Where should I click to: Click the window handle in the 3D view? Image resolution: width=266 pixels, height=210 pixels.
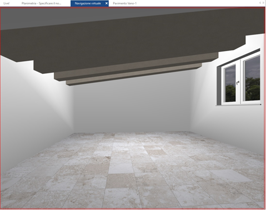[x=238, y=83]
